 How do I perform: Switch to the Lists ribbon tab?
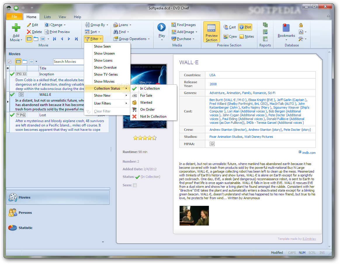pos(47,17)
